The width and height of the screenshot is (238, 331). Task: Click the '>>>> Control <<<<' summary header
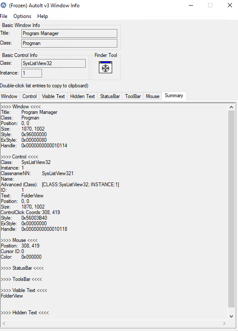(19, 157)
